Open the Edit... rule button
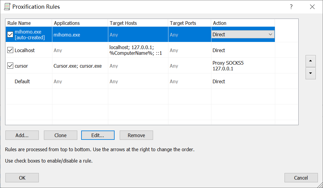Image resolution: width=323 pixels, height=188 pixels. [x=98, y=135]
